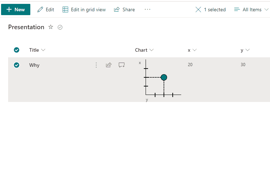Open the vertical dots menu for Why
This screenshot has height=186, width=270.
[x=96, y=65]
